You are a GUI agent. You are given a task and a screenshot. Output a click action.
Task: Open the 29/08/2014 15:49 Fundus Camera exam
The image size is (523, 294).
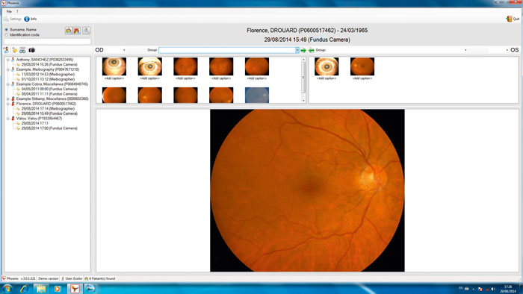(49, 113)
